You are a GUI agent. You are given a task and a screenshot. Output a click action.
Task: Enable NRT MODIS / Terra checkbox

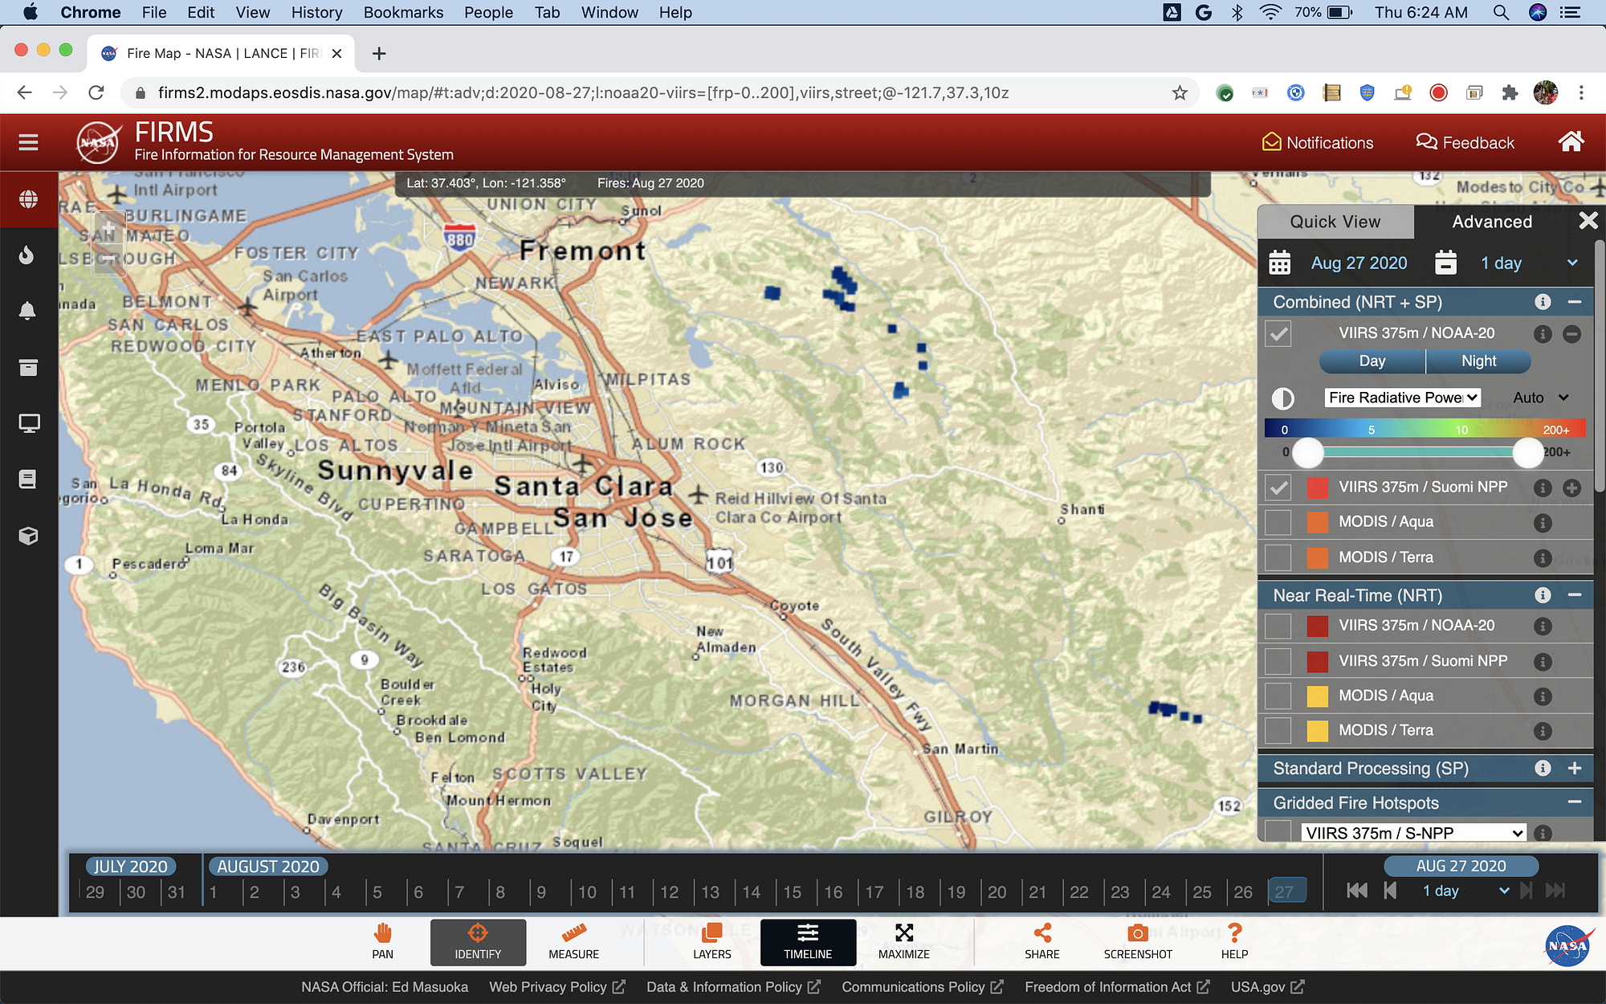[1278, 731]
